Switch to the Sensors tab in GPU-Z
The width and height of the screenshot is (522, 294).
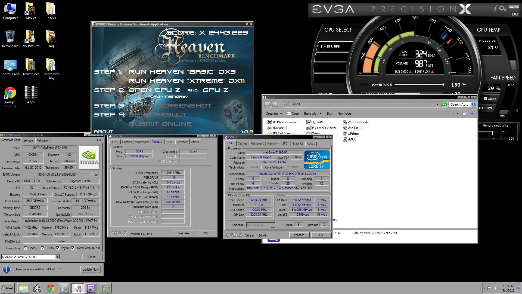[28, 140]
